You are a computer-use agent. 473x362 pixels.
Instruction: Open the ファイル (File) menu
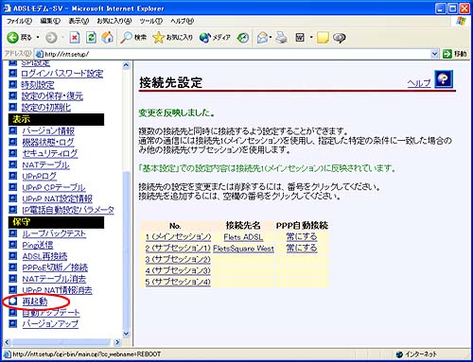[x=20, y=21]
